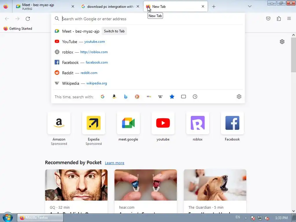296x222 pixels.
Task: Open the GQ Pocket story image
Action: coord(76,185)
